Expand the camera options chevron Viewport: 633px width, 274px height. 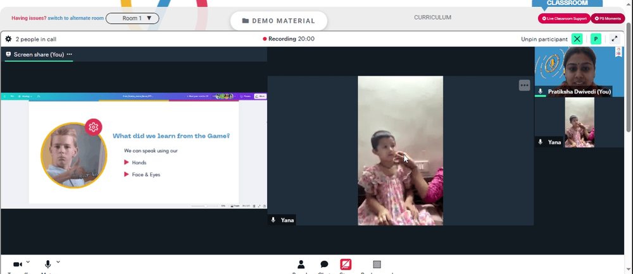click(x=28, y=262)
